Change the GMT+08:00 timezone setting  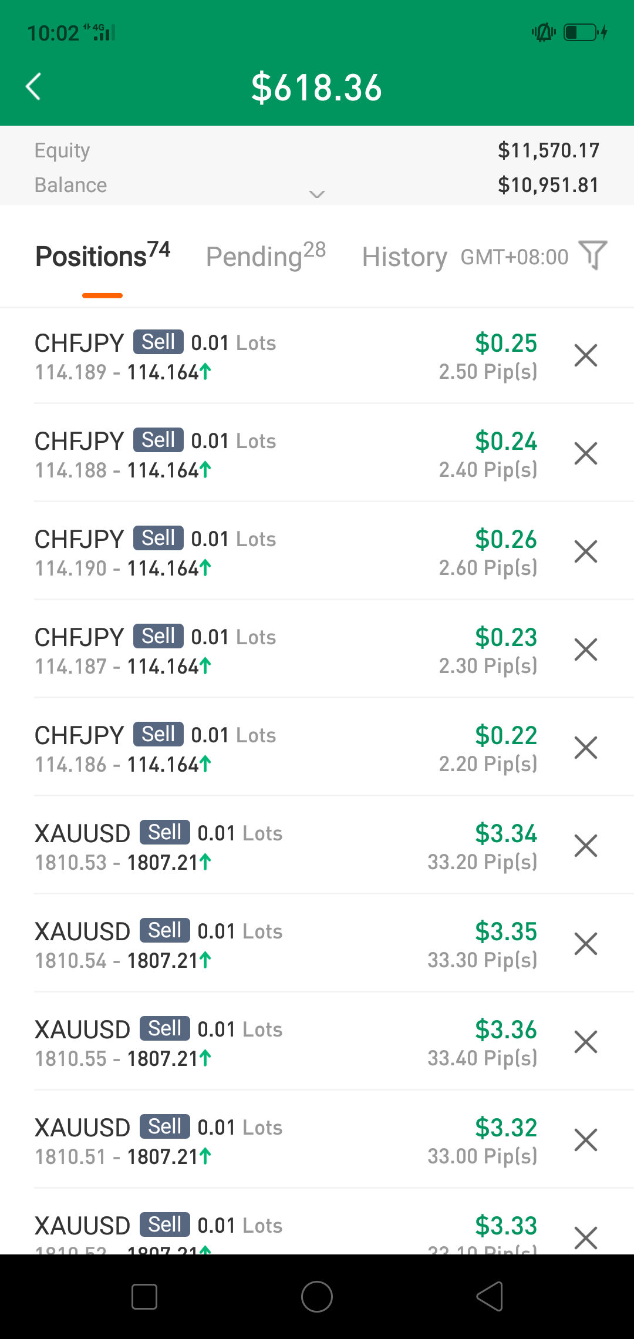click(x=514, y=257)
